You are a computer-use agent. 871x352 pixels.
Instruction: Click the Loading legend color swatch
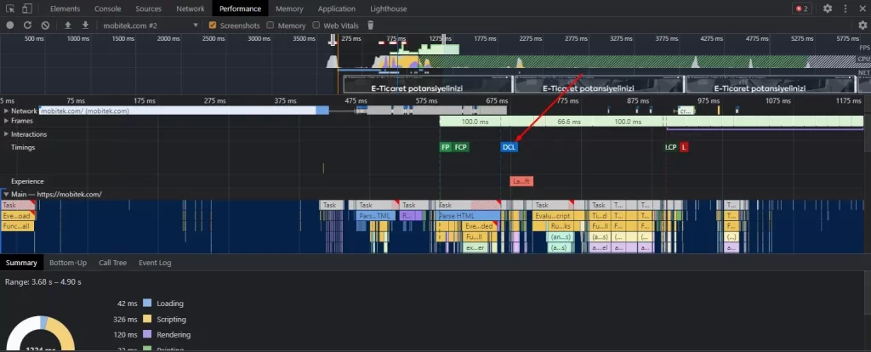point(147,304)
